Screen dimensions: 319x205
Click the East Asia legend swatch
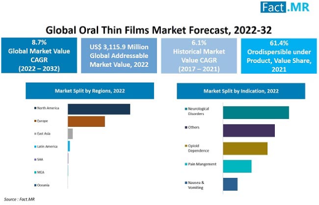[x=35, y=134]
